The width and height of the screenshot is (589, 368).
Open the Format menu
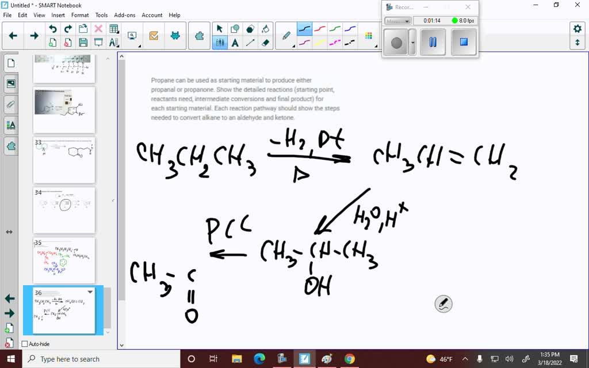point(80,15)
